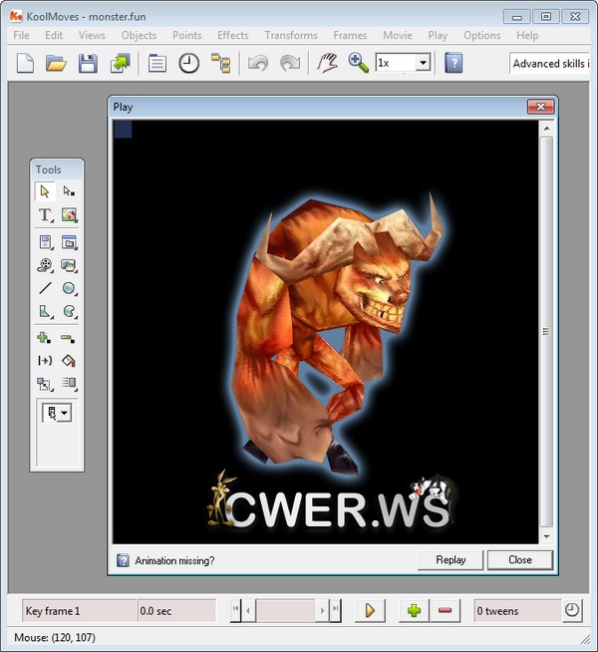Open the Points menu

coord(187,35)
